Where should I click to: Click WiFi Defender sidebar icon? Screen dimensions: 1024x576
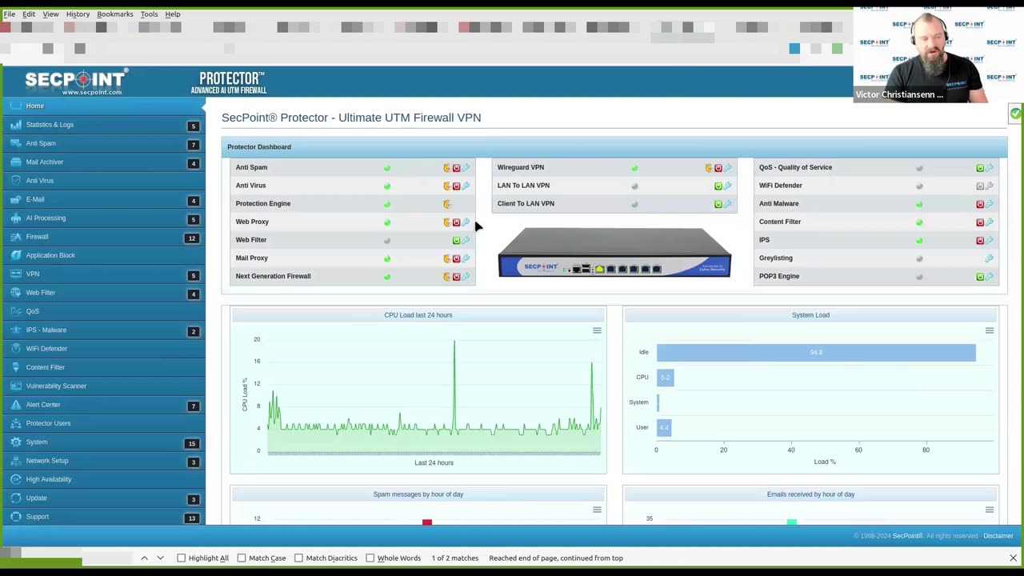point(16,349)
